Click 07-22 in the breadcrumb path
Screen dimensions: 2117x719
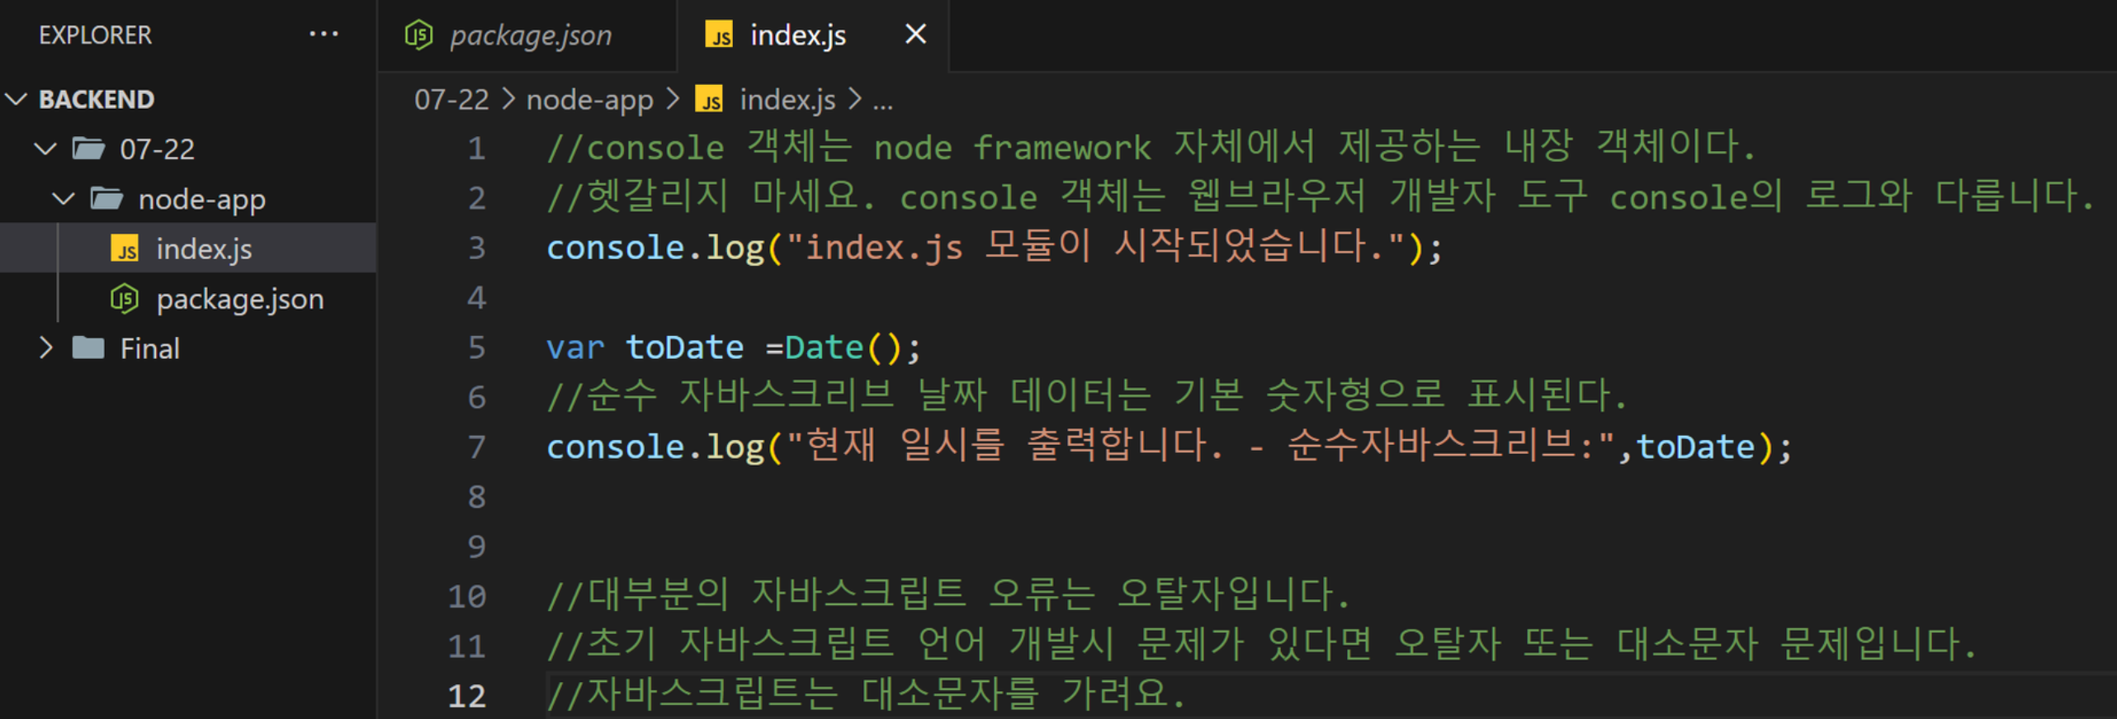click(451, 100)
